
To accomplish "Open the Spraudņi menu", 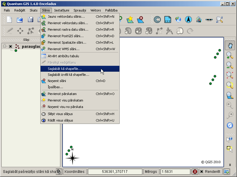I will click(80, 10).
